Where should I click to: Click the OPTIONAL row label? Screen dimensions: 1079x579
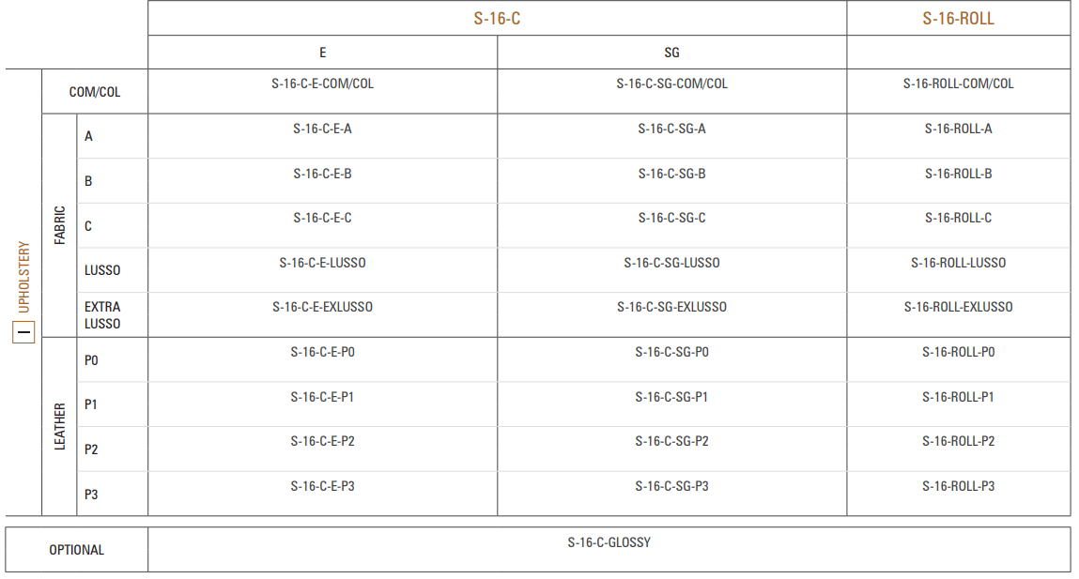tap(76, 550)
